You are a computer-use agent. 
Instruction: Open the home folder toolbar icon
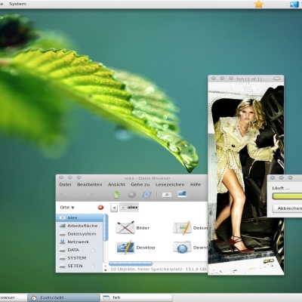click(167, 195)
